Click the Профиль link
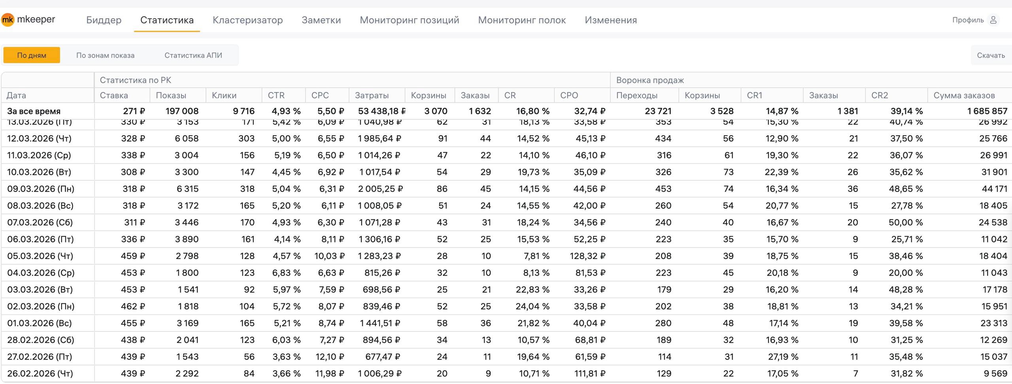Screen dimensions: 1012x384 coord(968,20)
